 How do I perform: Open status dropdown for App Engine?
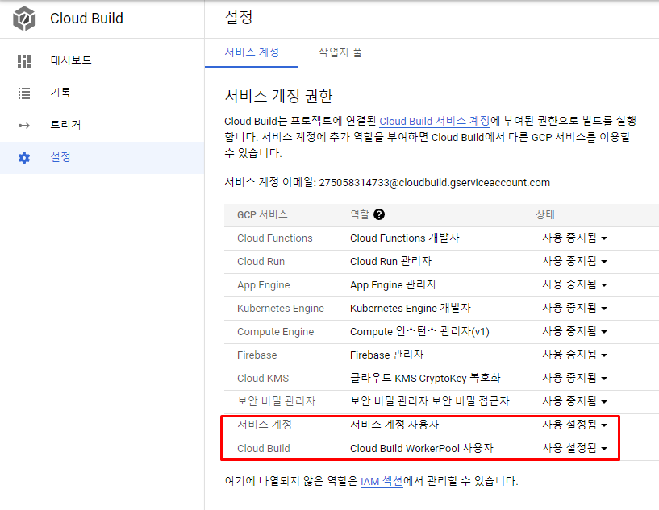(574, 284)
